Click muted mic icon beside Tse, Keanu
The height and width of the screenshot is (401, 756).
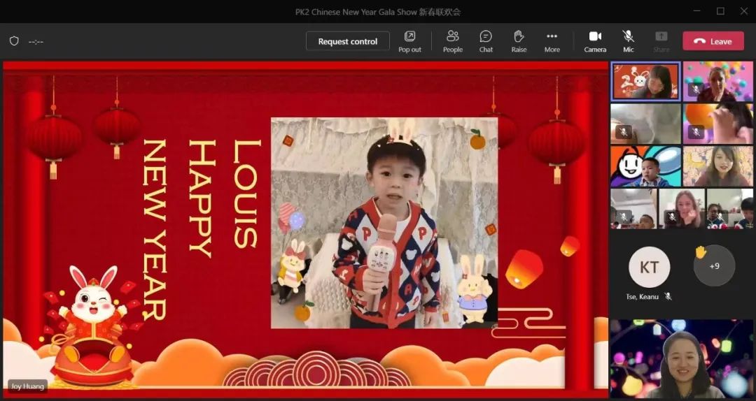coord(668,296)
